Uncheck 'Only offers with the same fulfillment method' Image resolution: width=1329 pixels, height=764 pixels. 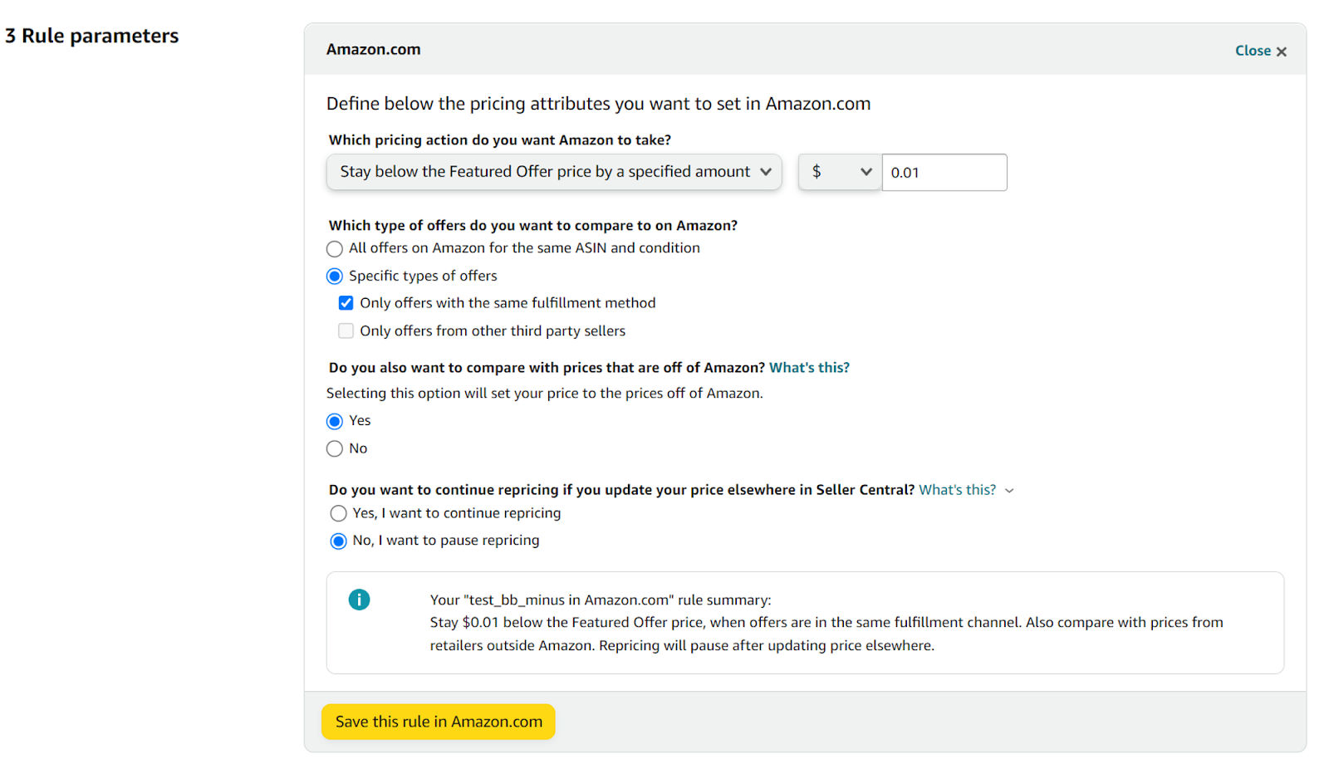coord(346,302)
